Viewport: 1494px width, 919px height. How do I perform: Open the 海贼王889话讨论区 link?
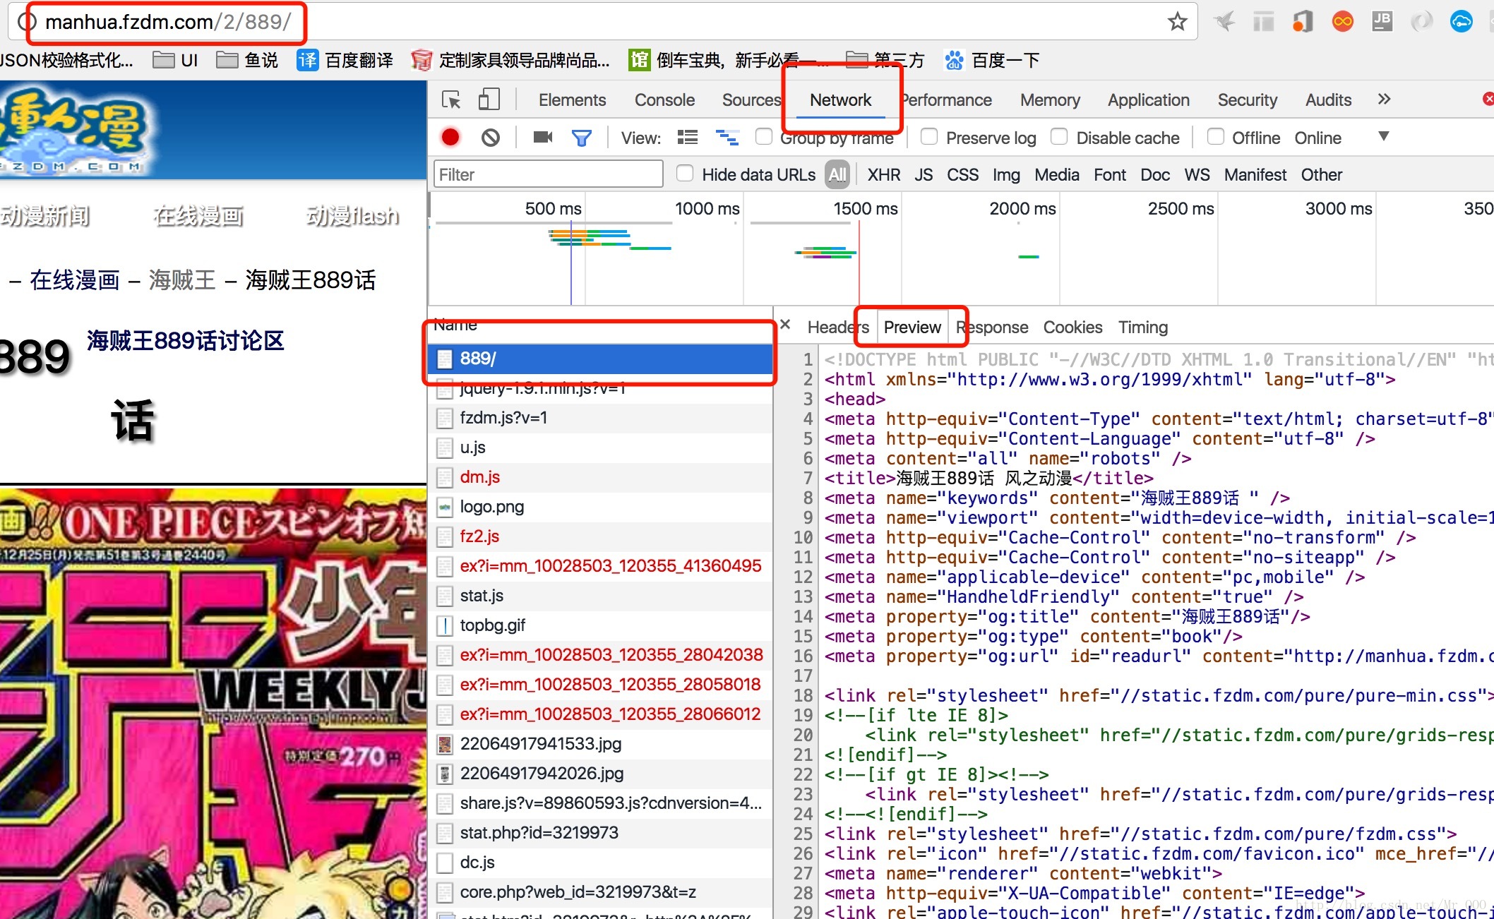click(185, 341)
